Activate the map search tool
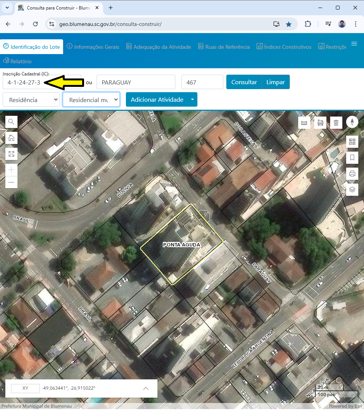This screenshot has width=364, height=411. point(11,122)
